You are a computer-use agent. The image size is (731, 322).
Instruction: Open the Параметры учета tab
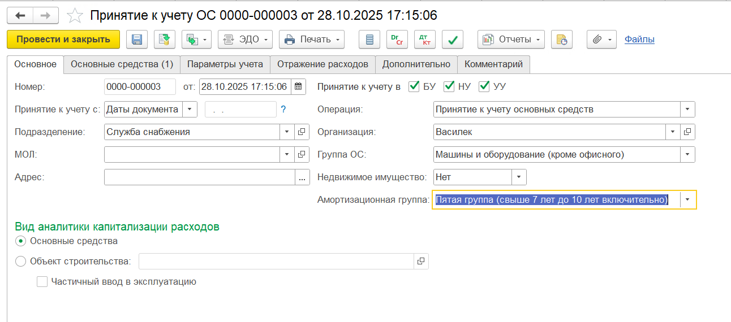pos(225,64)
